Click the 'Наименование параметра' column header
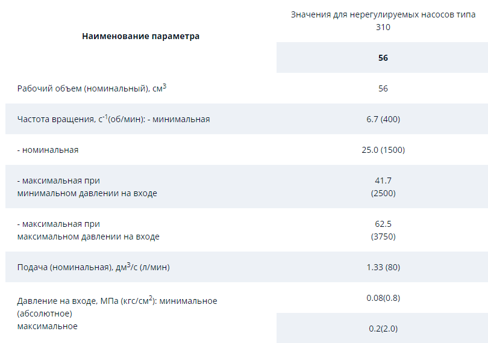 click(x=140, y=36)
